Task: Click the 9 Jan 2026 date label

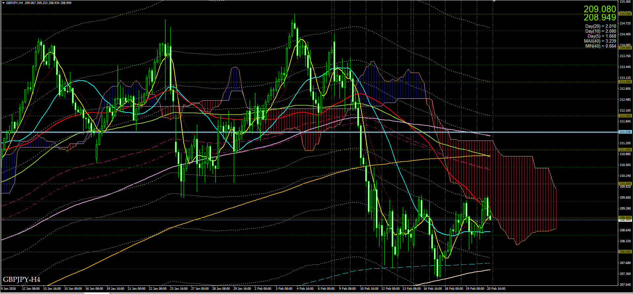Action: coord(9,289)
